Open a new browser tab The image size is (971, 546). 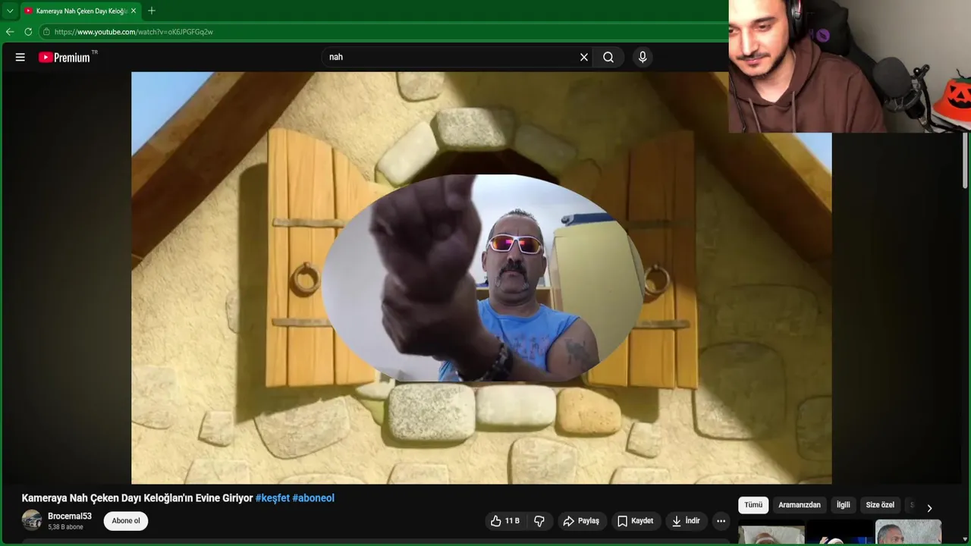152,11
